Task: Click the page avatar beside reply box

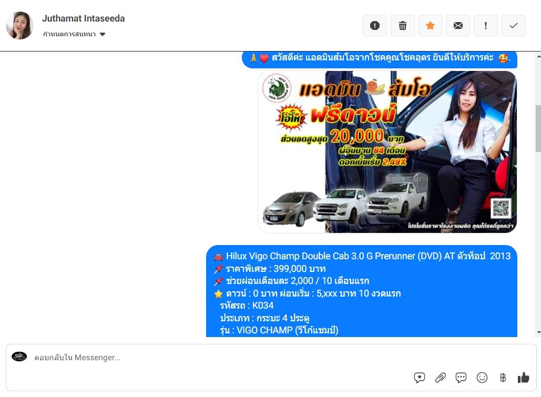Action: pyautogui.click(x=19, y=357)
